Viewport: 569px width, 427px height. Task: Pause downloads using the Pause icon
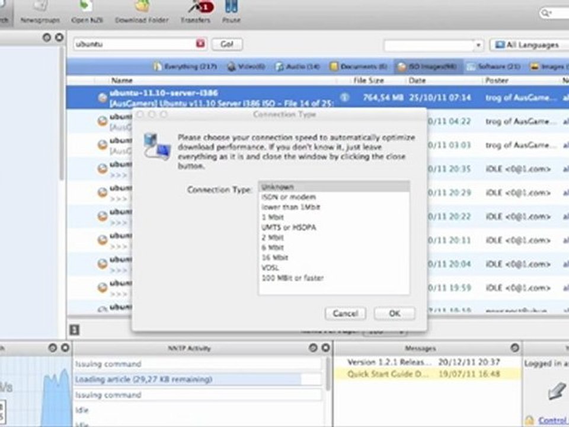[231, 12]
